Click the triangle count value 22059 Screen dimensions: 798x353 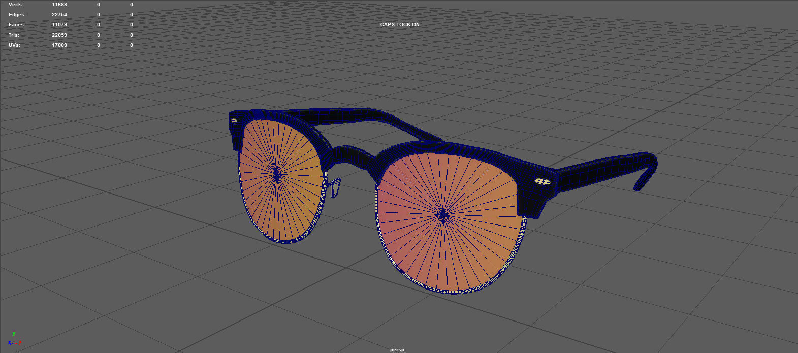pos(59,35)
